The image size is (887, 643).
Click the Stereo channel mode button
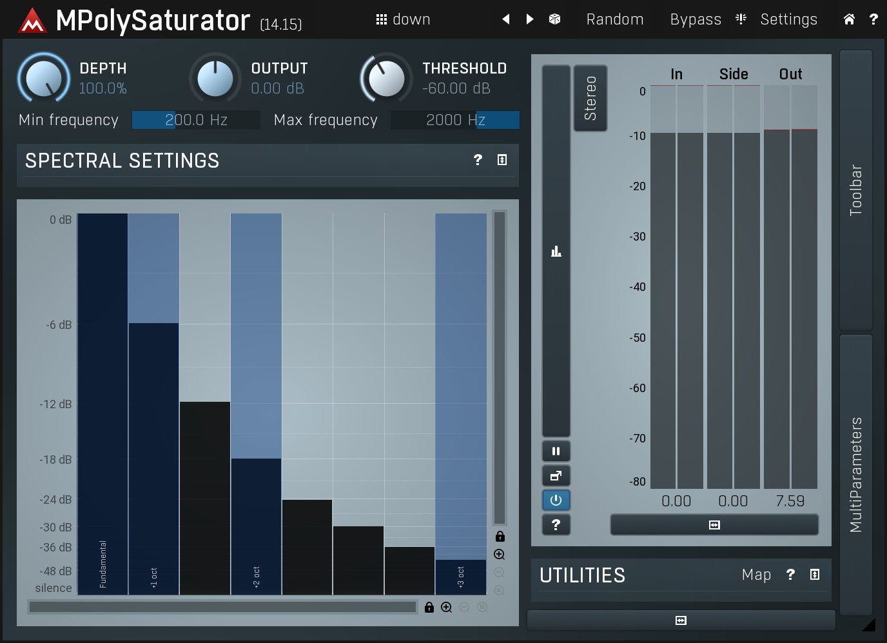coord(590,98)
